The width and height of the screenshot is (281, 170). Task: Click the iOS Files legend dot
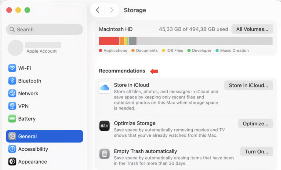pos(163,50)
